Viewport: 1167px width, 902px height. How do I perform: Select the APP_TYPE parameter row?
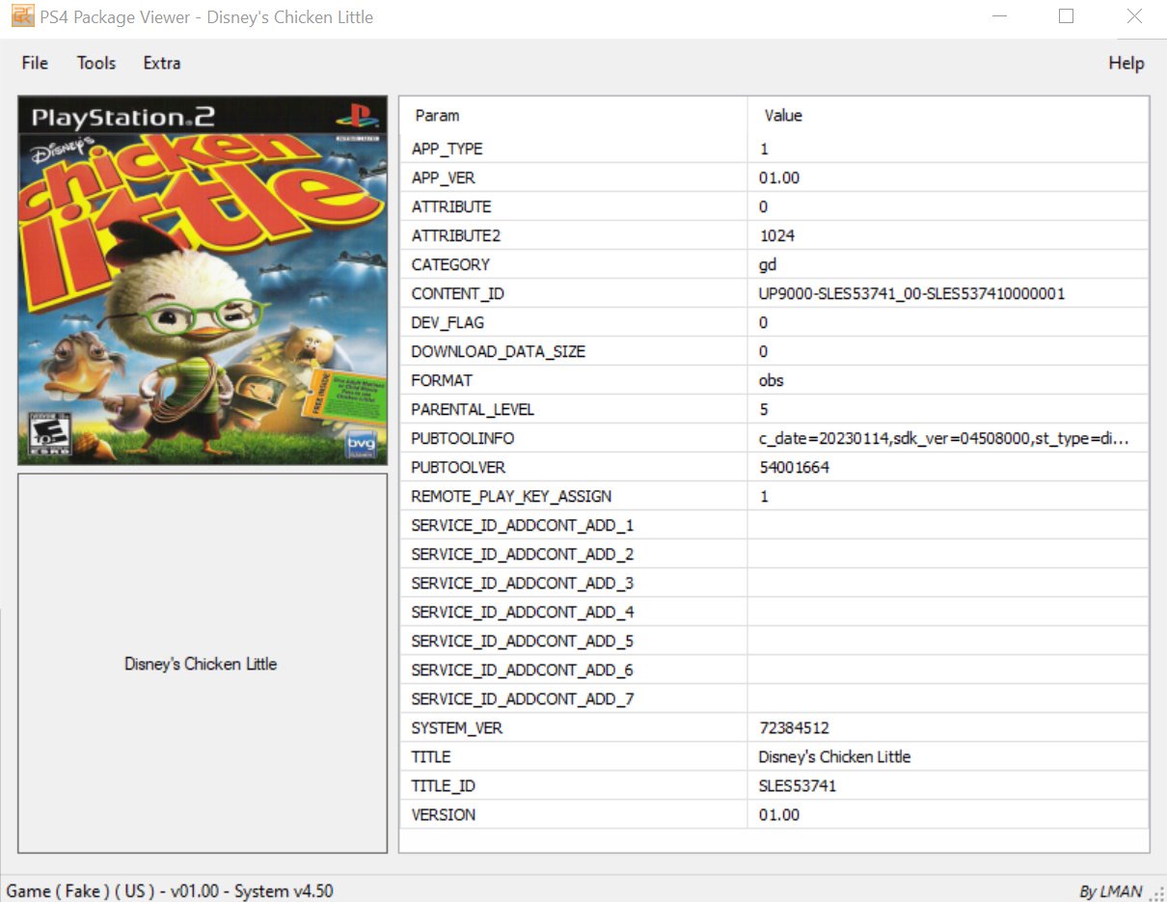(x=448, y=149)
